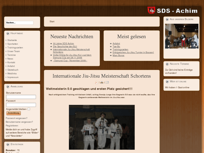The height and width of the screenshot is (153, 204).
Task: Open Unser Team menu item
Action: [x=13, y=51]
